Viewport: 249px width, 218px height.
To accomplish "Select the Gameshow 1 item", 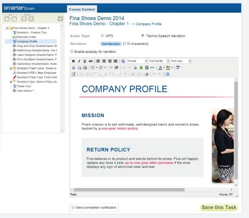I will pyautogui.click(x=25, y=90).
